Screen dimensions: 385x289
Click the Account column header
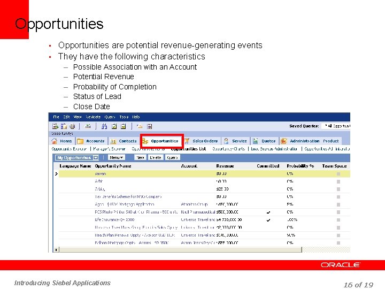coord(189,166)
